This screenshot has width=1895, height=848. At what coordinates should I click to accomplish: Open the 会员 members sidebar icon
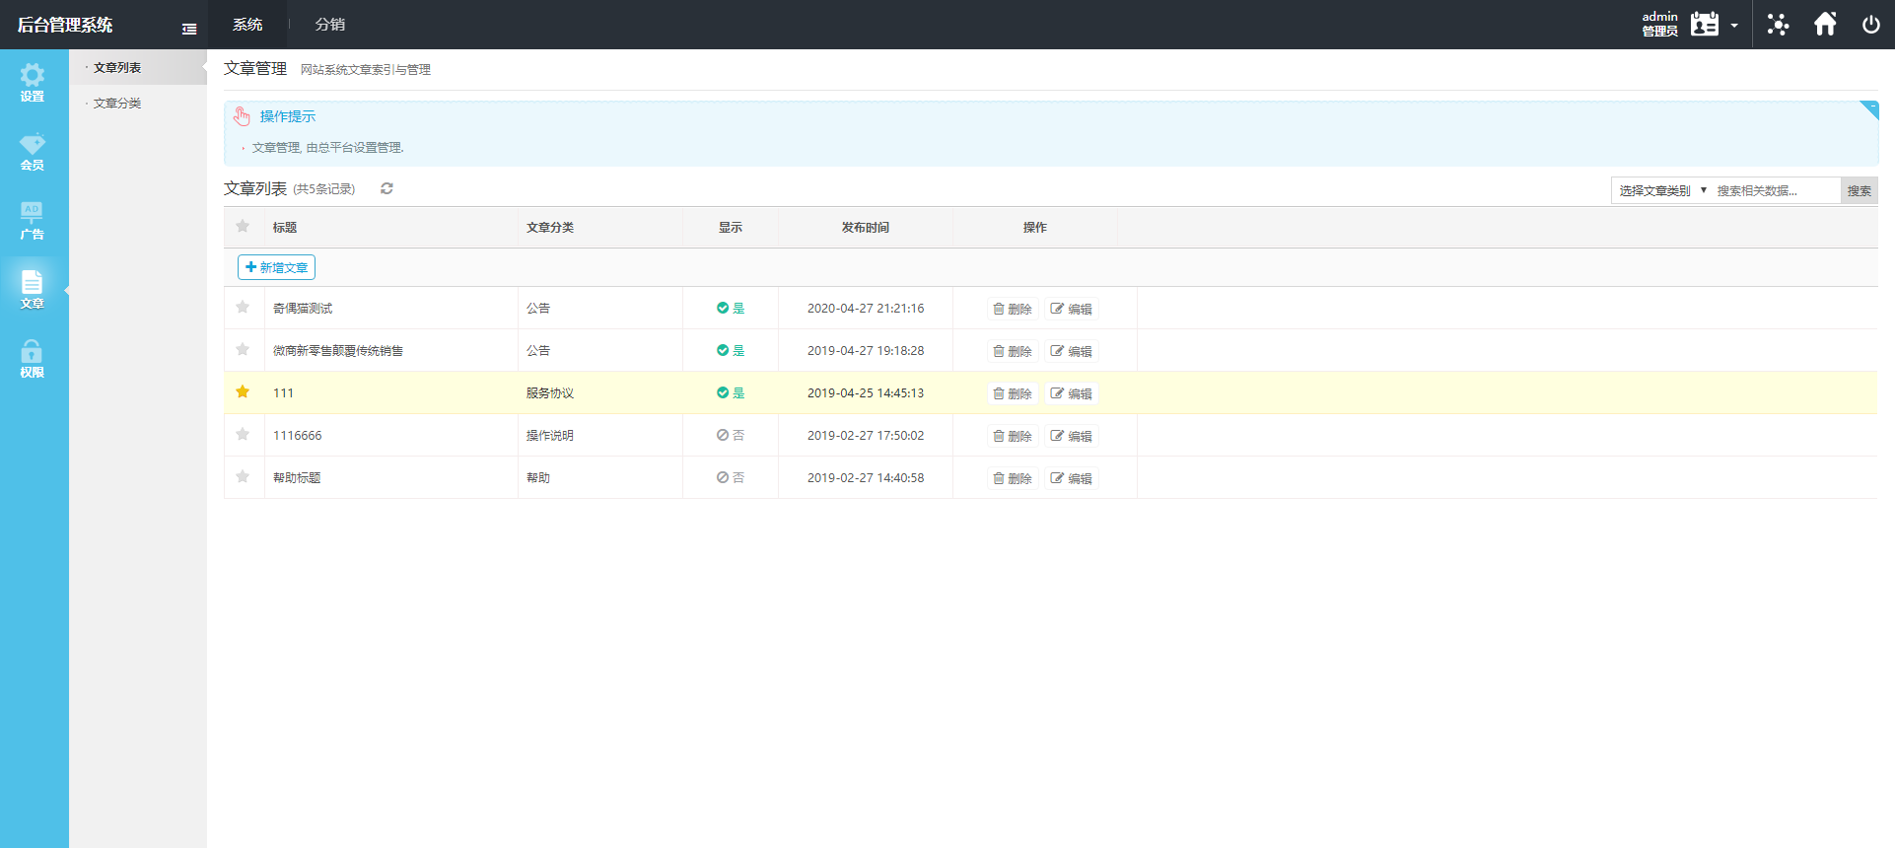point(33,153)
